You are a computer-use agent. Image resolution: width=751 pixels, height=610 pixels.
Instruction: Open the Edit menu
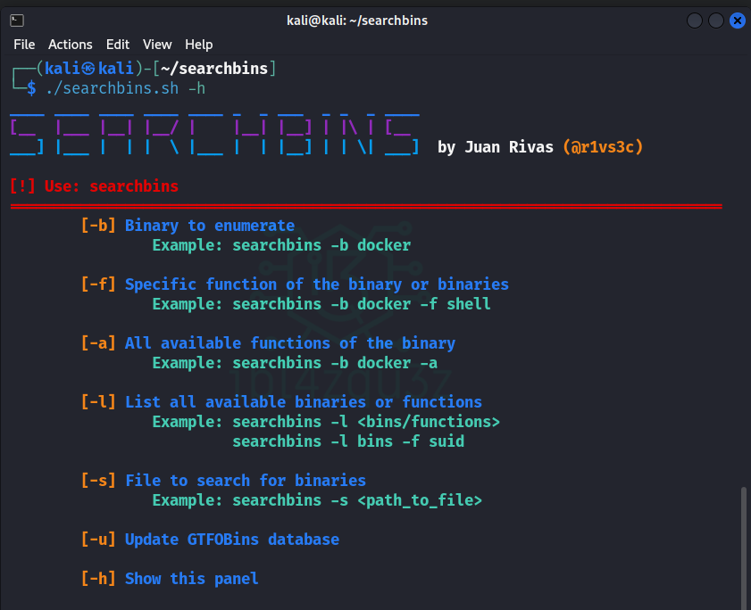118,45
